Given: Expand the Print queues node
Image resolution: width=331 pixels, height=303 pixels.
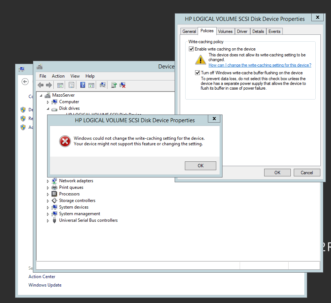Looking at the screenshot, I should click(x=48, y=188).
